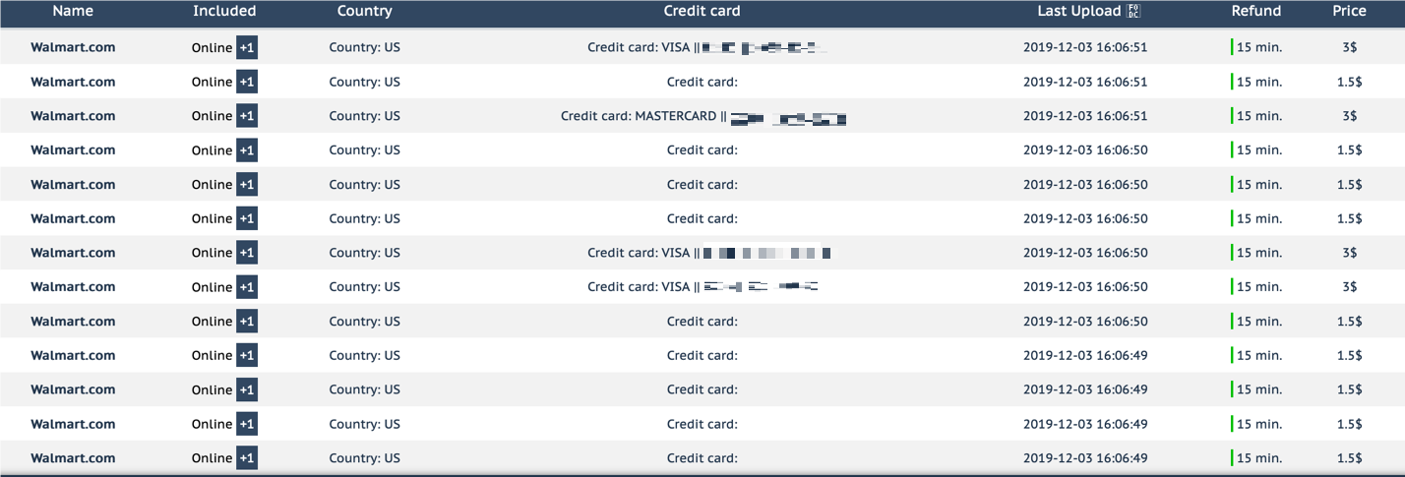Image resolution: width=1405 pixels, height=477 pixels.
Task: Sort by the Price column header
Action: pos(1349,11)
